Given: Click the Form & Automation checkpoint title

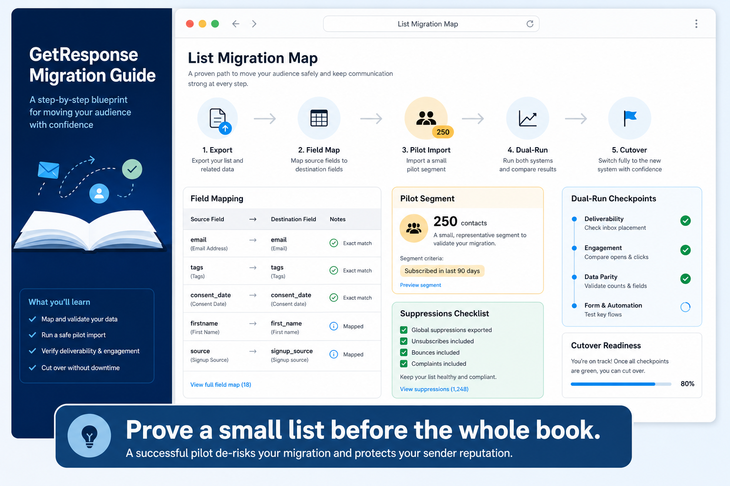Looking at the screenshot, I should 613,306.
